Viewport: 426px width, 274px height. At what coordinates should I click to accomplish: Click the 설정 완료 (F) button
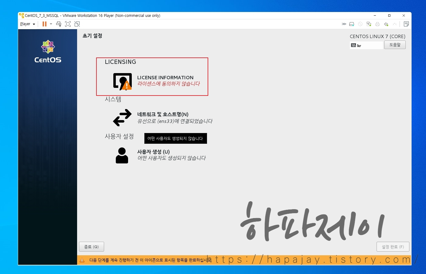pos(393,247)
